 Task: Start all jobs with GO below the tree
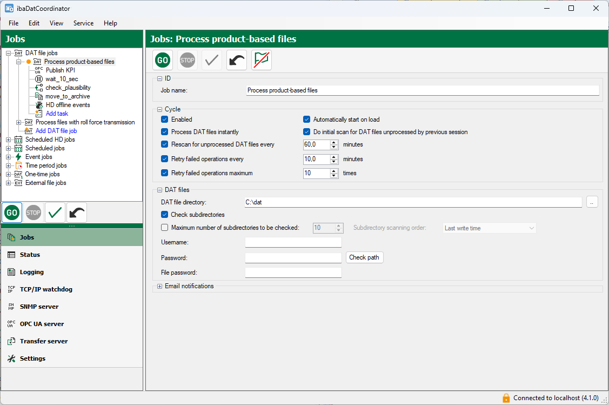coord(12,213)
